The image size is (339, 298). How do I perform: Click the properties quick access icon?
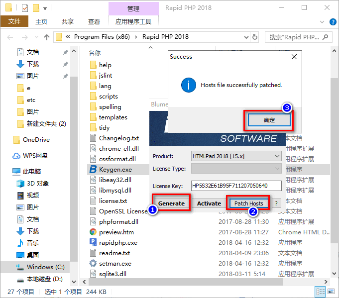coord(25,8)
